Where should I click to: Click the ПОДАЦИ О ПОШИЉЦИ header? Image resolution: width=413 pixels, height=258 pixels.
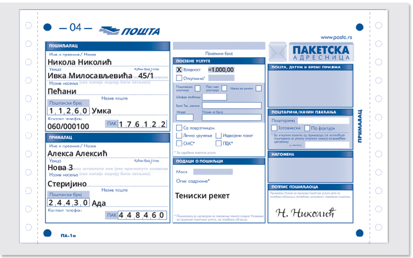(219, 161)
